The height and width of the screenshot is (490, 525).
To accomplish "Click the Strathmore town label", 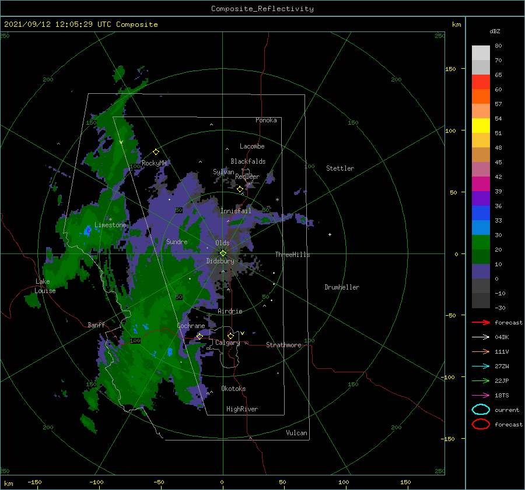I will [283, 345].
